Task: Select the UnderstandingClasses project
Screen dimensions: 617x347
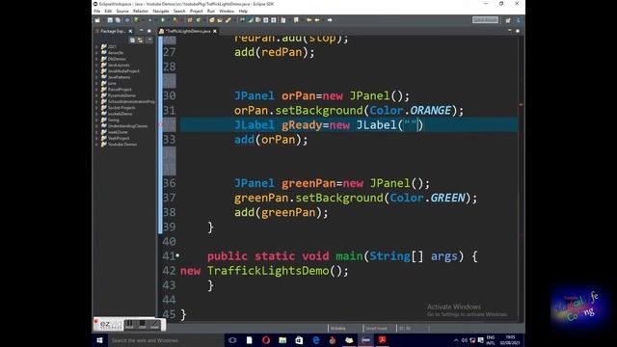Action: pos(128,126)
